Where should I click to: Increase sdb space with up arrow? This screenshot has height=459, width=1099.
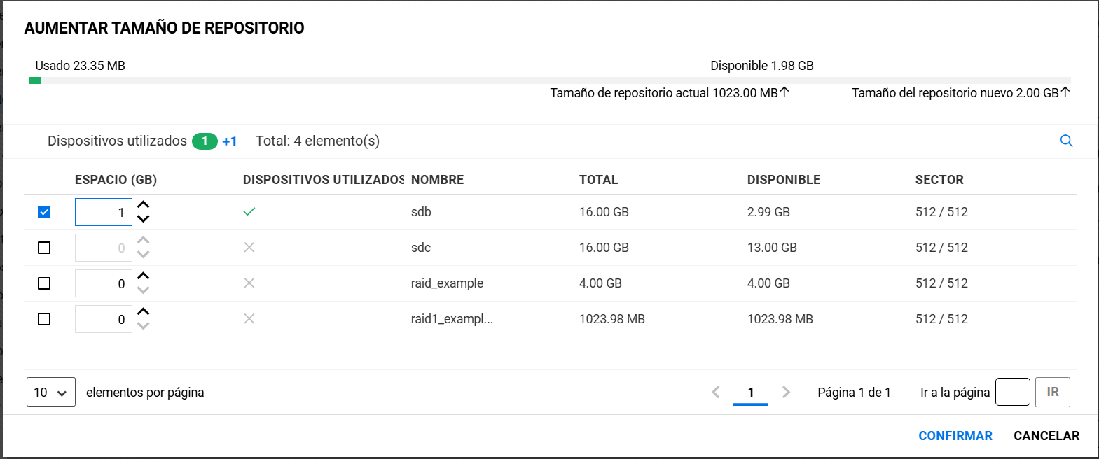[x=144, y=205]
